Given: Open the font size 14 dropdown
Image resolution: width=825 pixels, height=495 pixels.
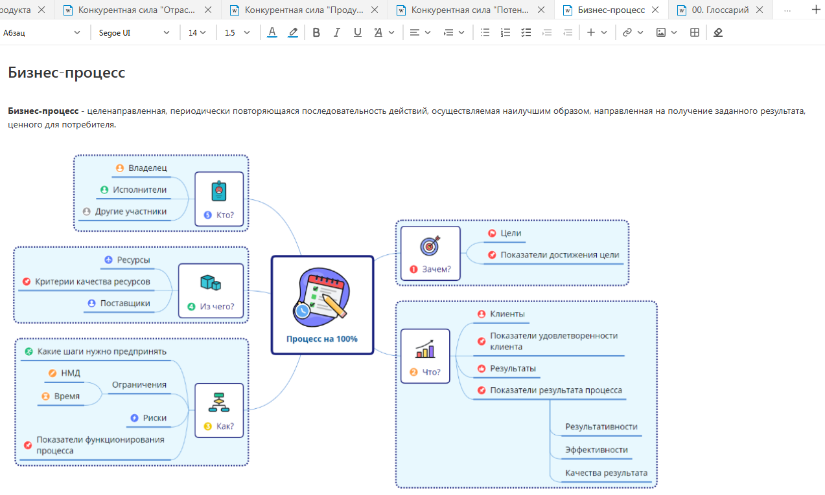Looking at the screenshot, I should [197, 32].
